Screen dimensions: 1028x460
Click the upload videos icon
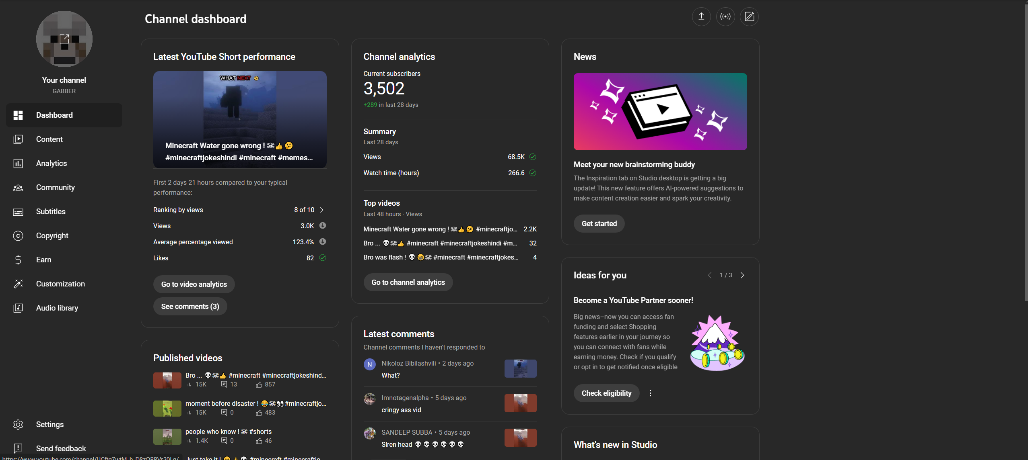click(x=701, y=16)
